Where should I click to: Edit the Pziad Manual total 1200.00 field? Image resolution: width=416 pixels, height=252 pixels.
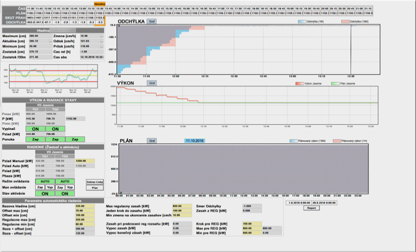point(85,161)
